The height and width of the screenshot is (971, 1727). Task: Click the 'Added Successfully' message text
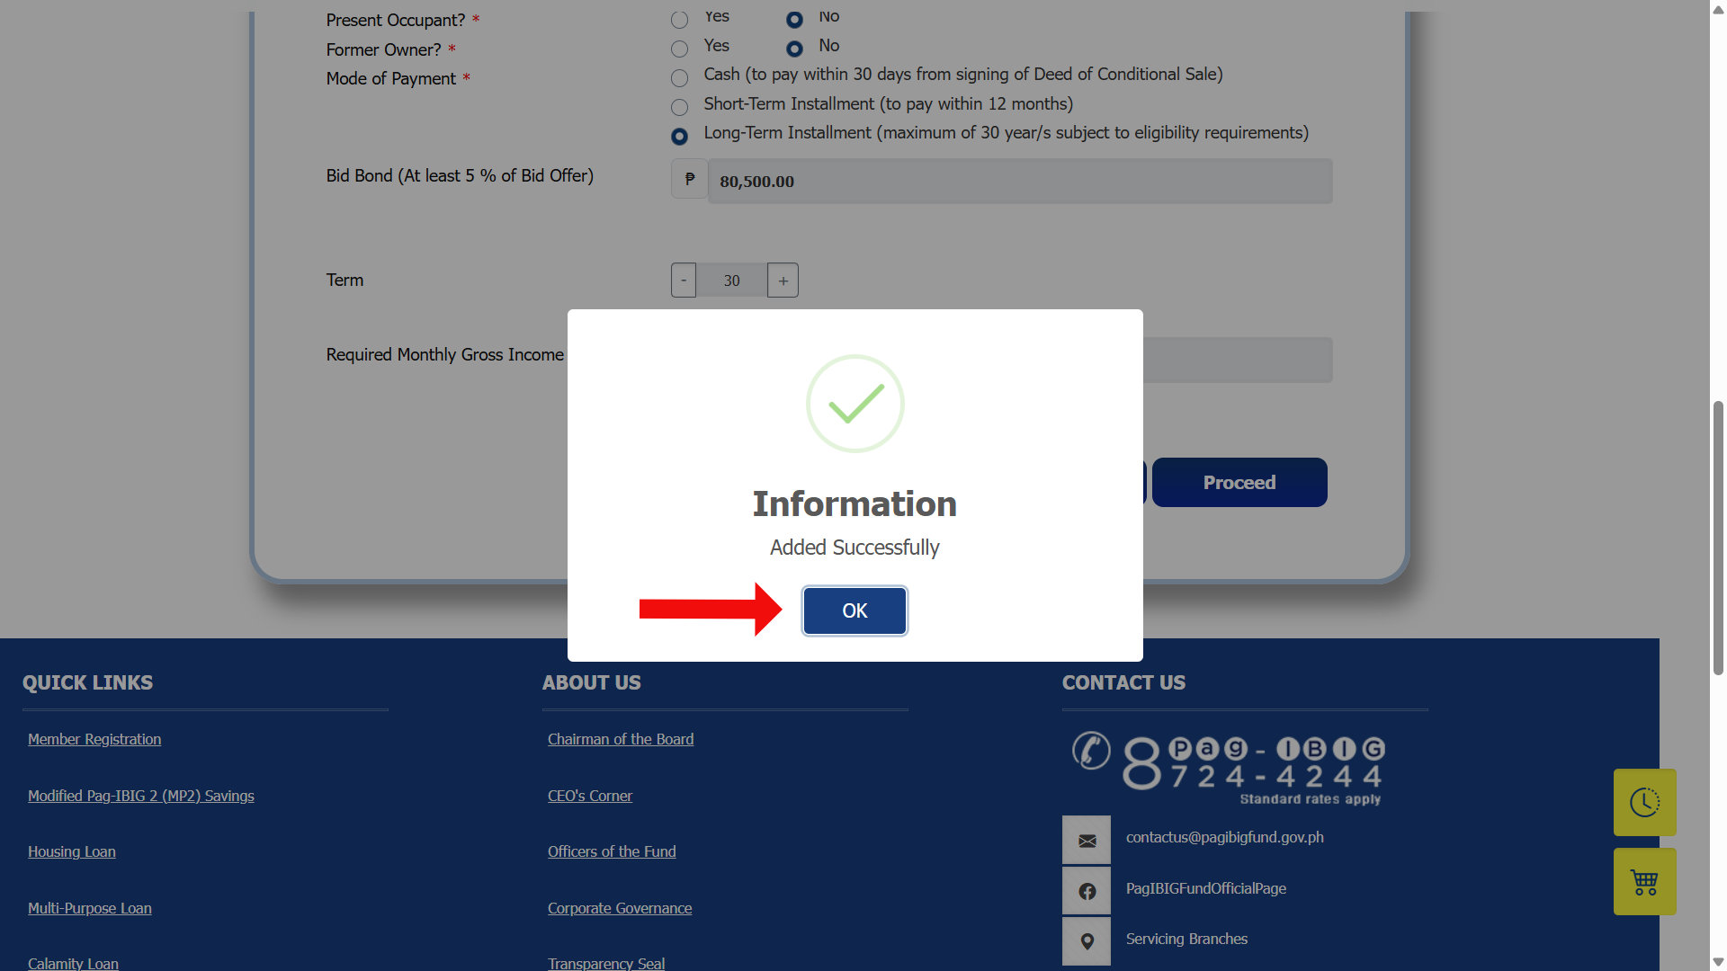coord(855,548)
